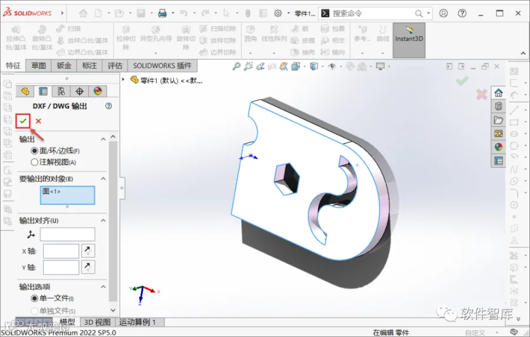The image size is (530, 337).
Task: Collapse the 输出 section
Action: [103, 139]
